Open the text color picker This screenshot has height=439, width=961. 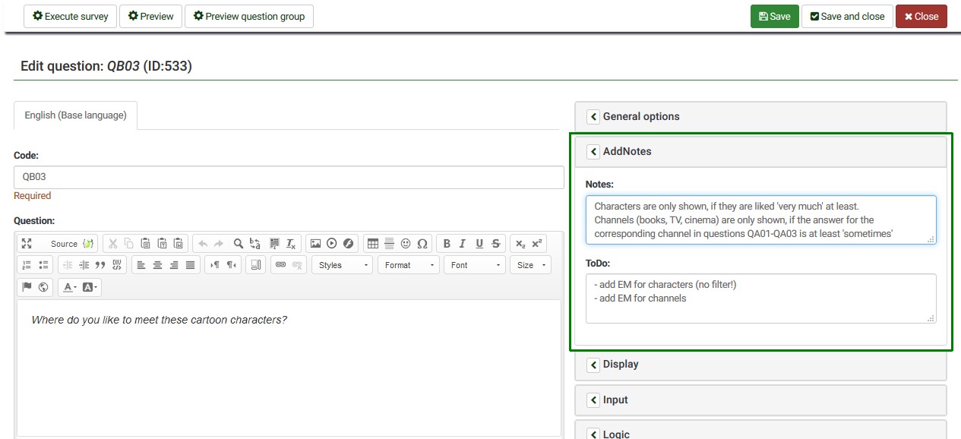click(x=69, y=287)
